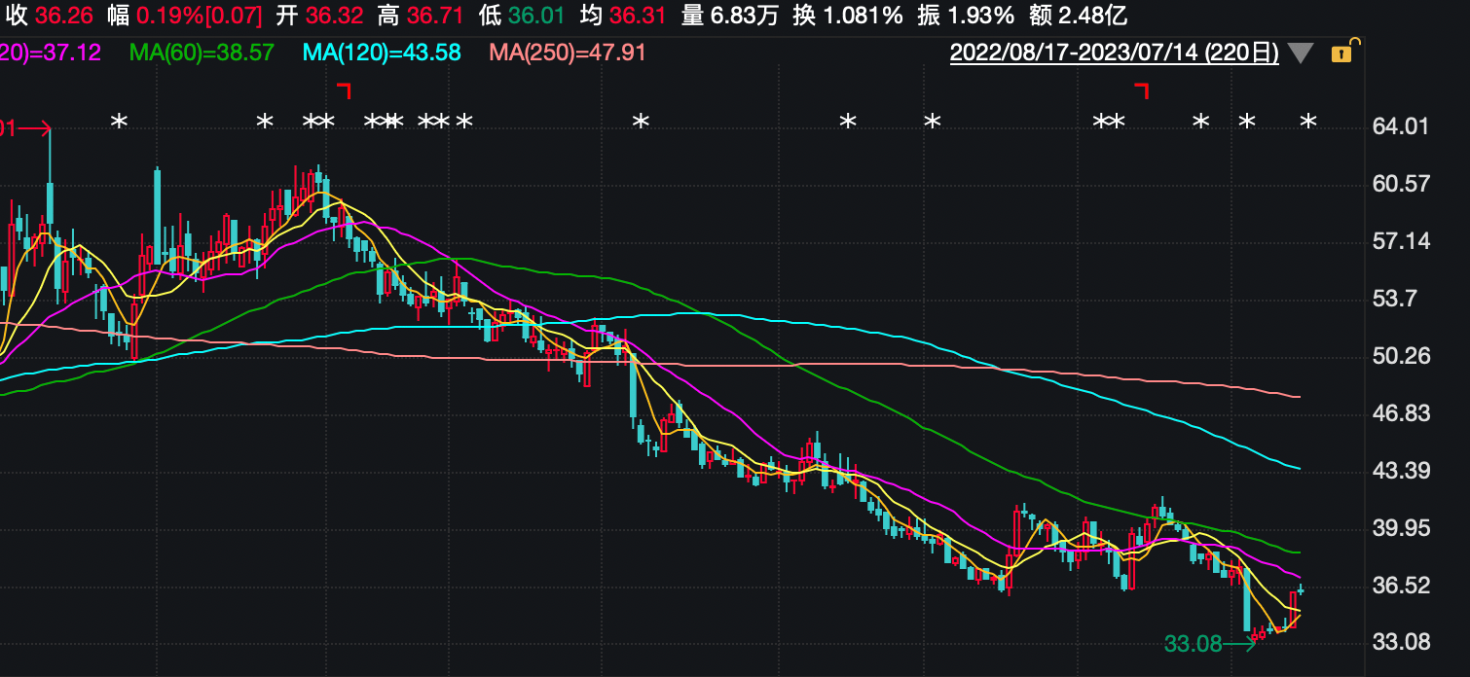Click the right red corner marker below the date range
This screenshot has width=1470, height=677.
coord(1142,90)
